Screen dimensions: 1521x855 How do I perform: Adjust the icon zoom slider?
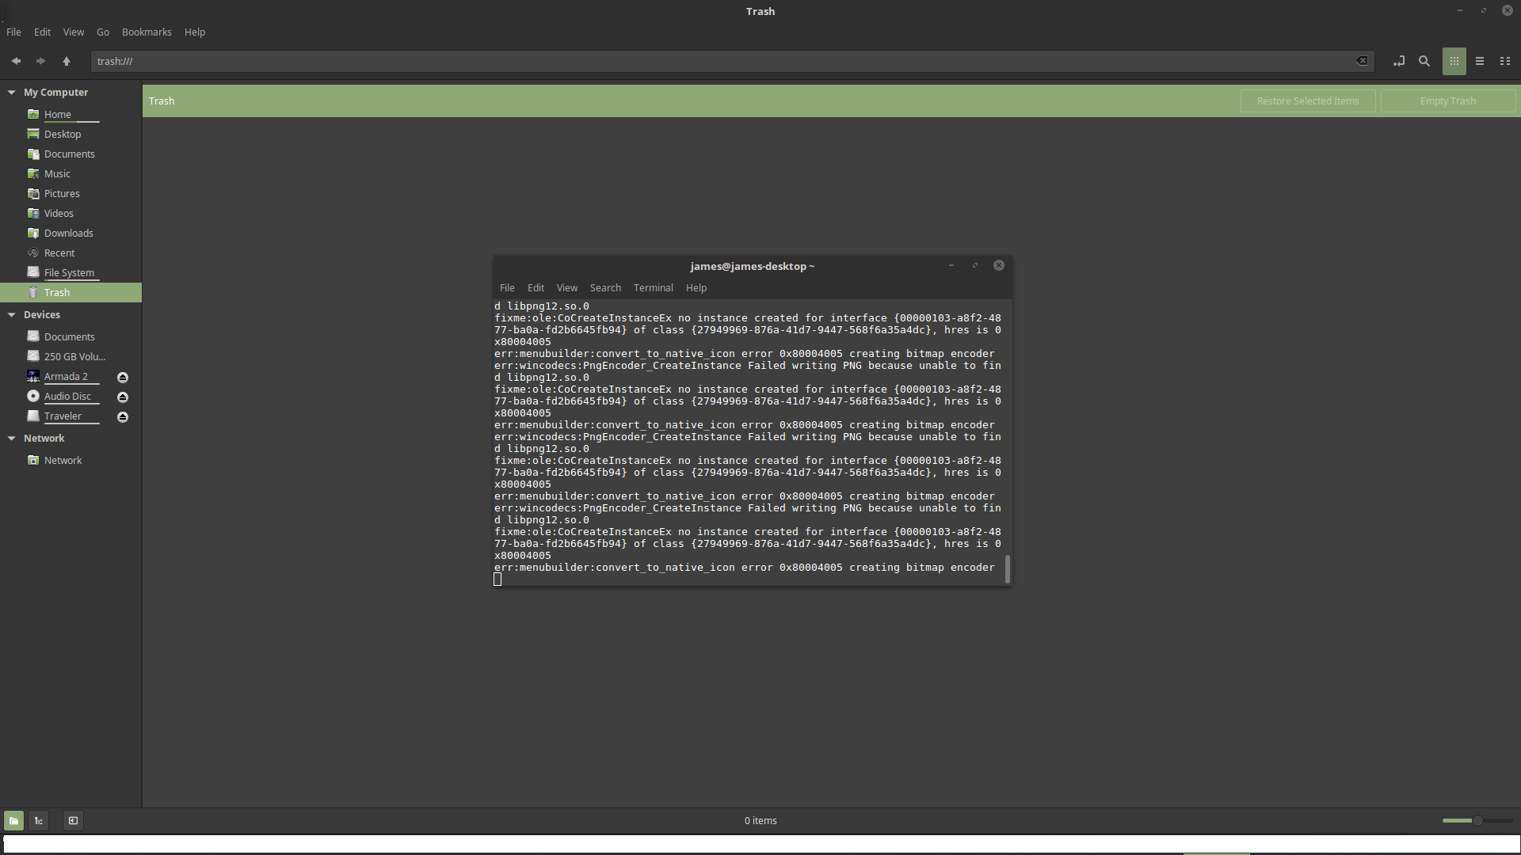pyautogui.click(x=1477, y=820)
